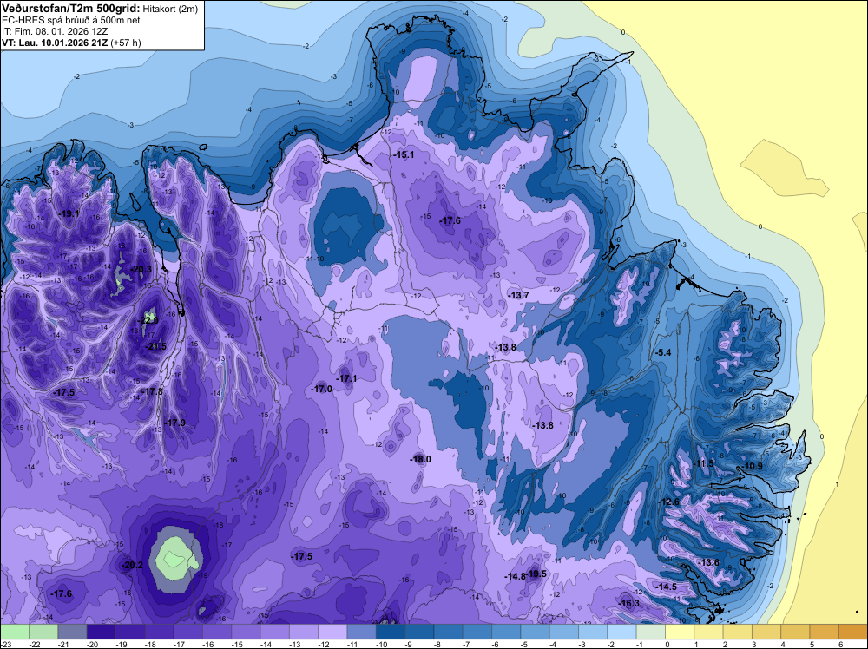Click the -21.5 temperature value
This screenshot has height=649, width=868.
coord(155,347)
